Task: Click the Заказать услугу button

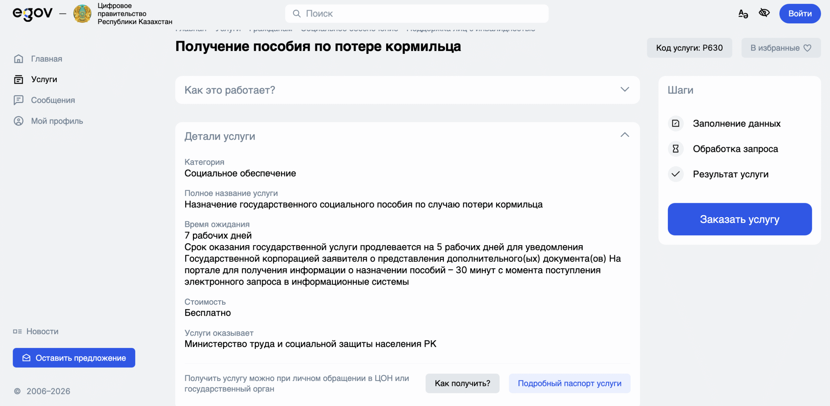Action: pos(740,219)
